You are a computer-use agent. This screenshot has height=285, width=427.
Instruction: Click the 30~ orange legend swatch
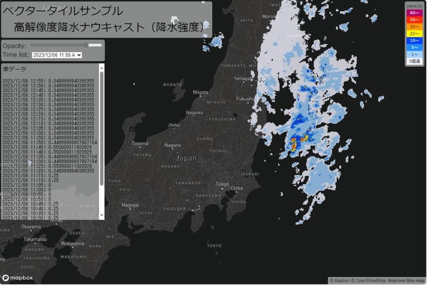(x=414, y=26)
